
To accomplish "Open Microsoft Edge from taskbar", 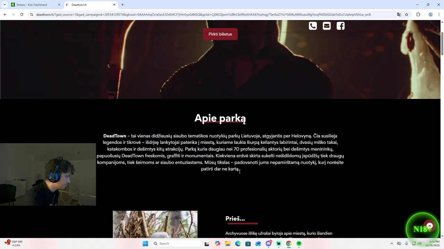I will pos(238,243).
